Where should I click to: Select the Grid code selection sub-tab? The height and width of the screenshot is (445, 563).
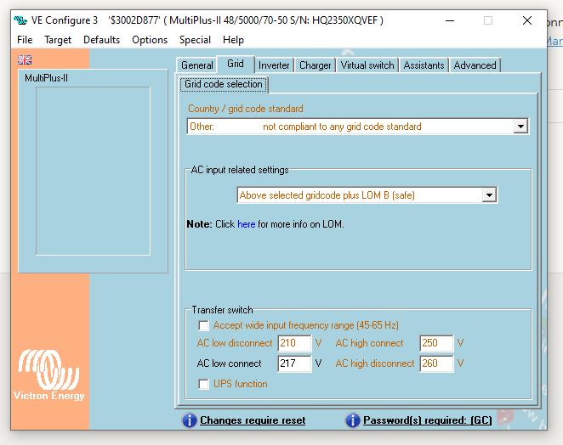[x=224, y=84]
